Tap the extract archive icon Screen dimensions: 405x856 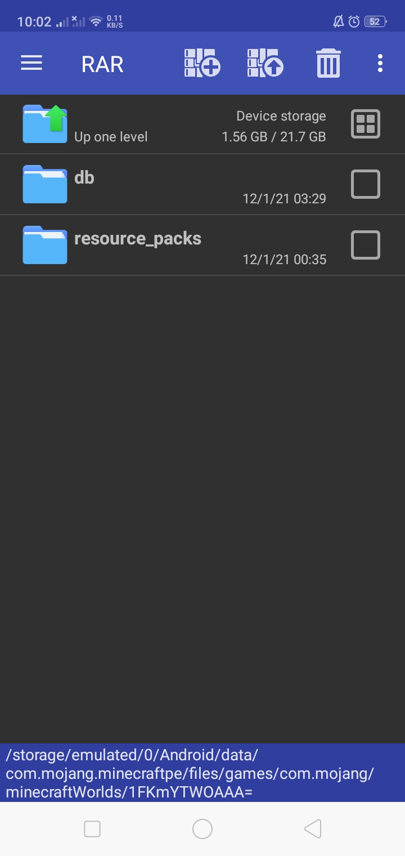[x=265, y=63]
